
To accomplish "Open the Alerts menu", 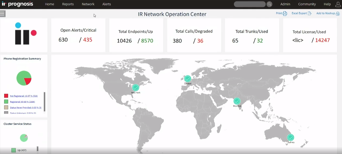I will coord(106,4).
